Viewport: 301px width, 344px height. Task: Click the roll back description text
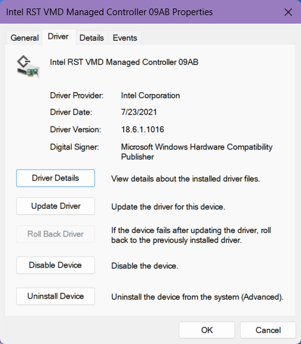(191, 235)
